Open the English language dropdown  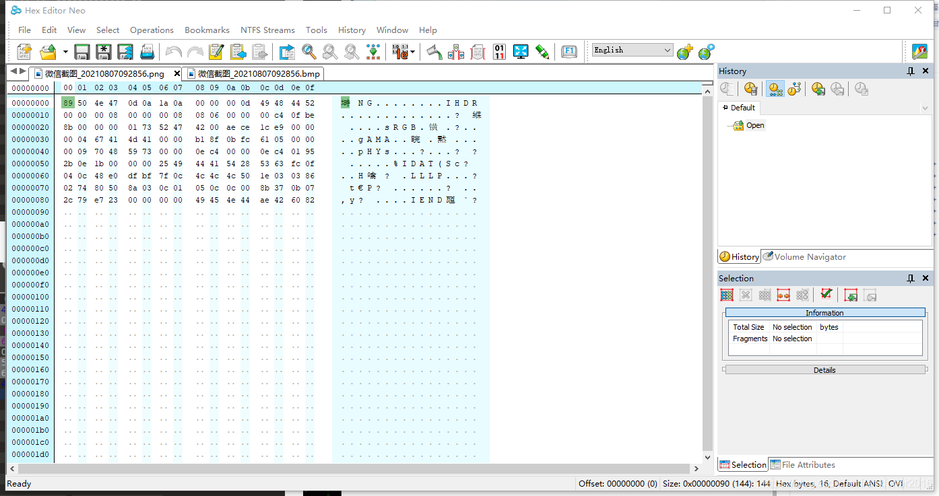click(x=633, y=50)
